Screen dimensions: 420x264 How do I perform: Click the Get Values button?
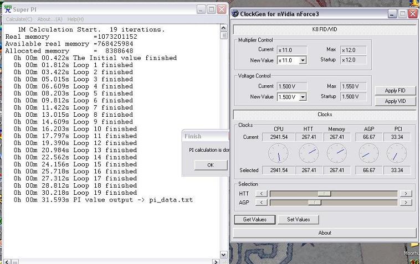click(x=255, y=220)
